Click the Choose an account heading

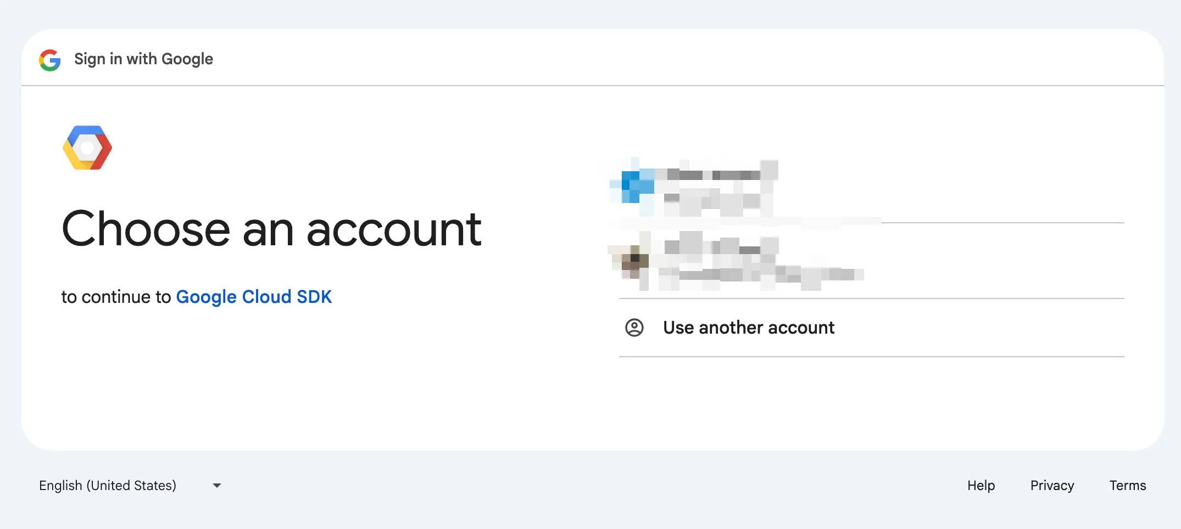[x=271, y=229]
